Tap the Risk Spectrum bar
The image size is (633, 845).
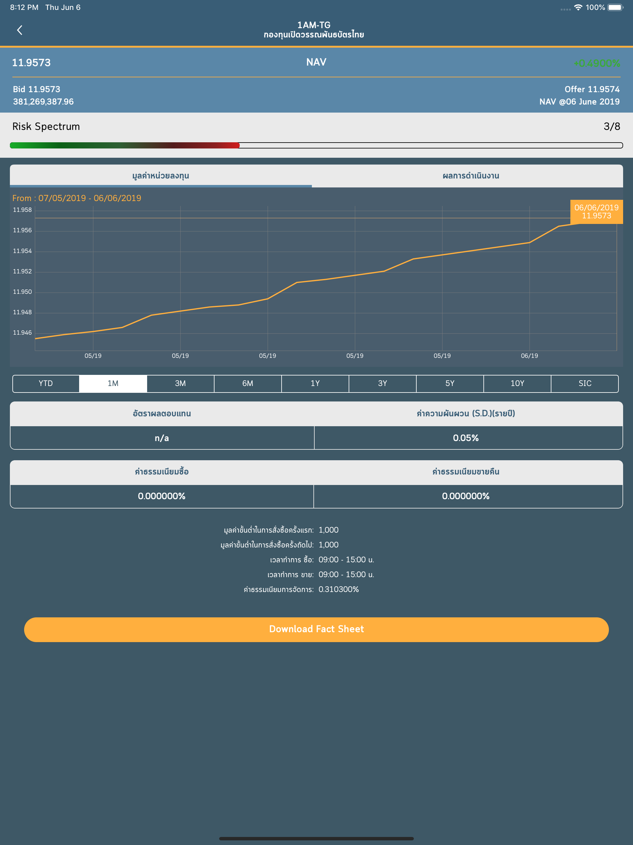pos(316,145)
